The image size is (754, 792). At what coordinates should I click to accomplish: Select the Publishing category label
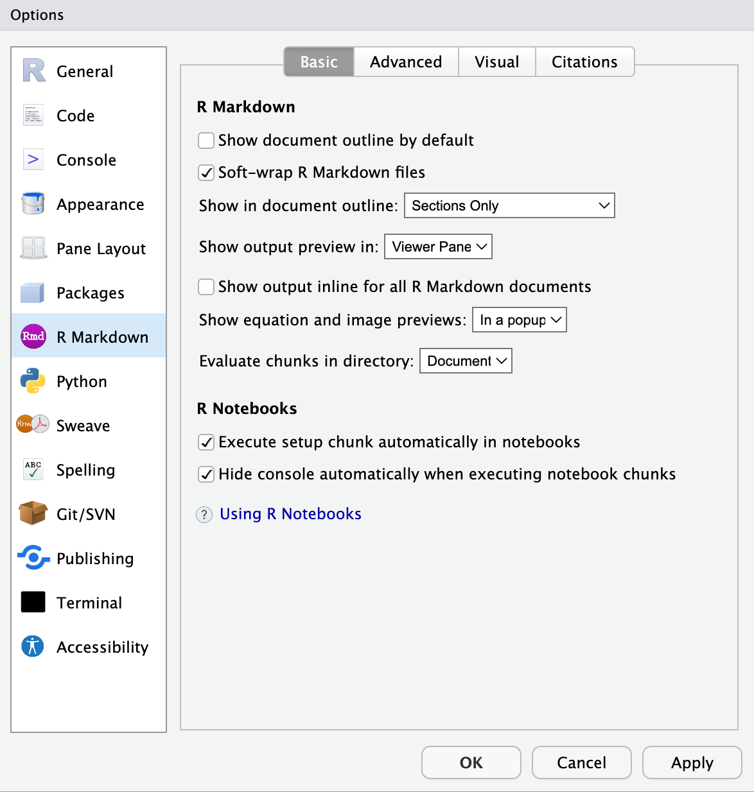click(95, 559)
